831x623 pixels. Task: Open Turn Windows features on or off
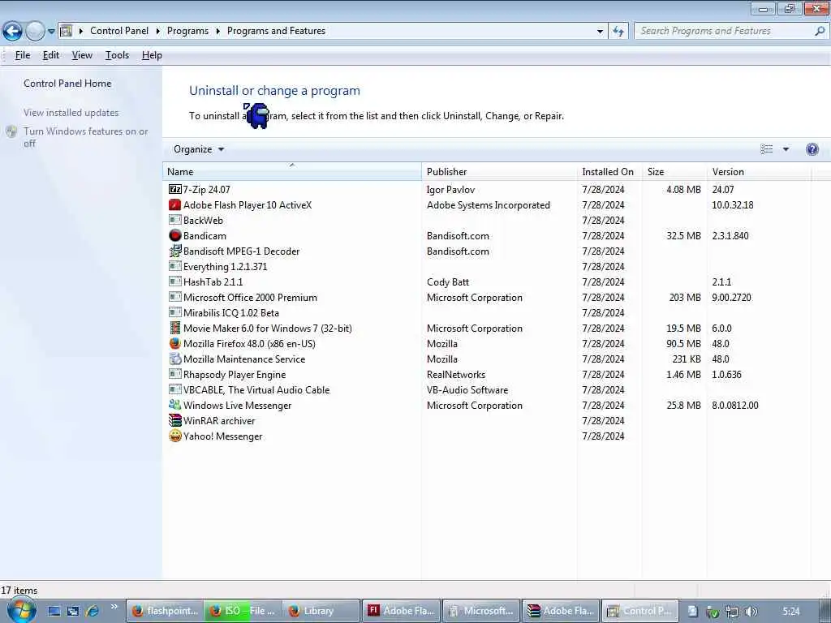point(85,137)
